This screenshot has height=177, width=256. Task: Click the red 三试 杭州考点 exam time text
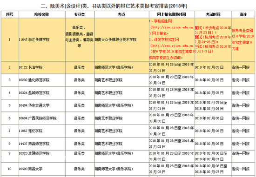[x=213, y=49]
